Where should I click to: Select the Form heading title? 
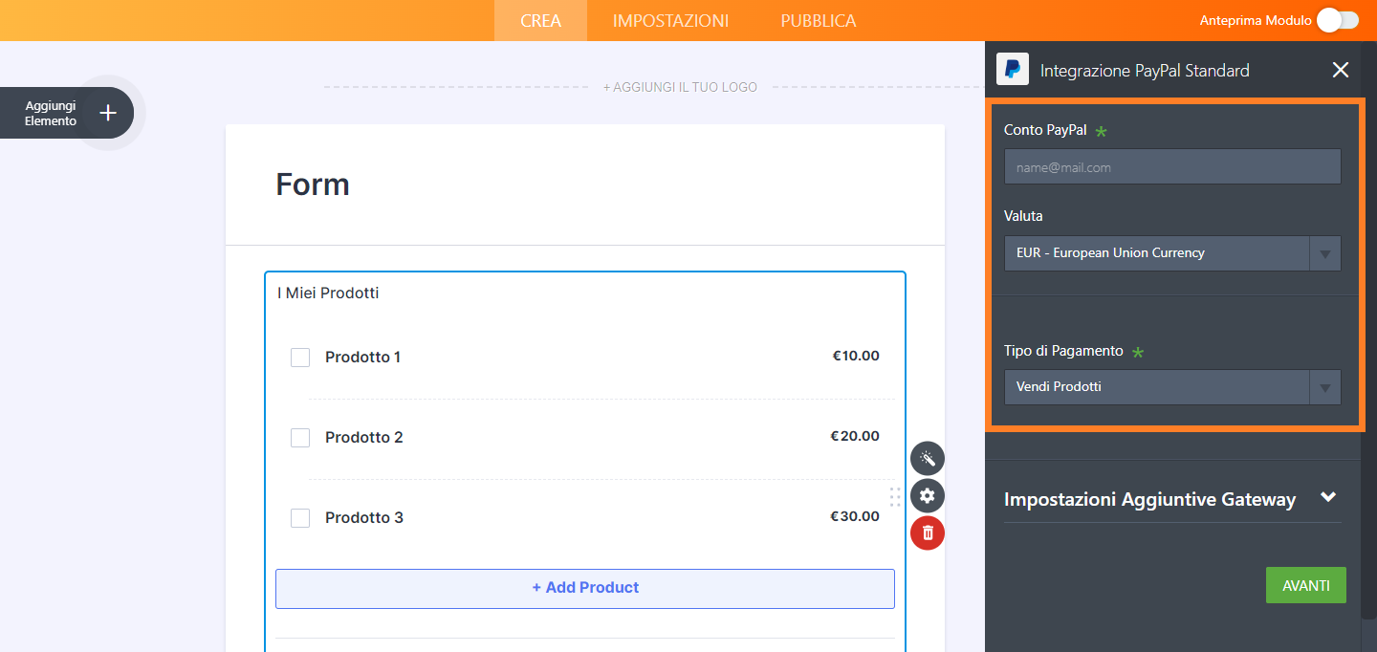click(x=313, y=184)
